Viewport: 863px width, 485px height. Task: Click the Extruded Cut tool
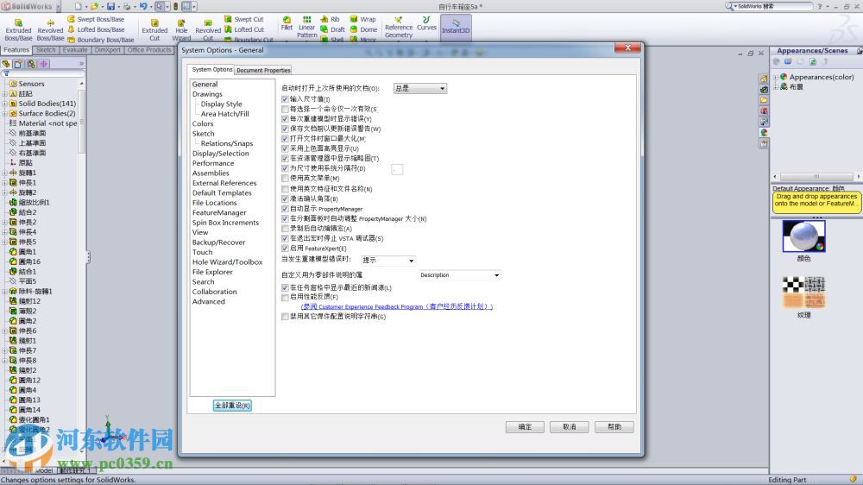click(154, 29)
